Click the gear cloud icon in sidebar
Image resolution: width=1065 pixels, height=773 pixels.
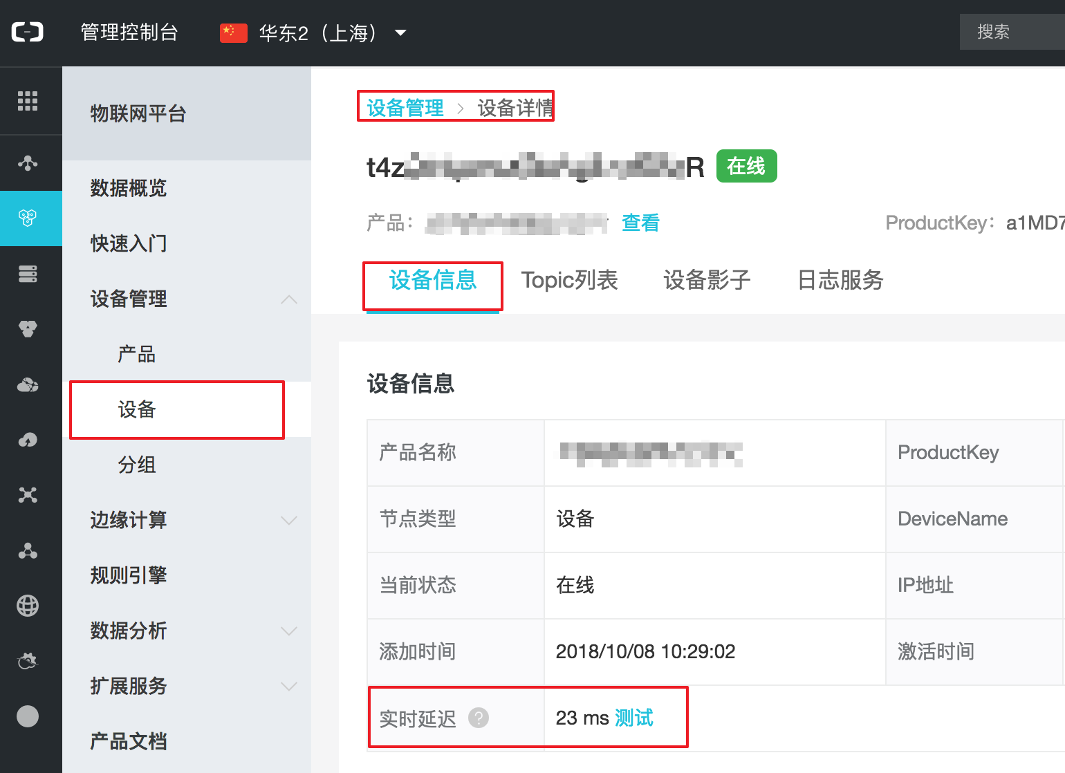tap(28, 661)
